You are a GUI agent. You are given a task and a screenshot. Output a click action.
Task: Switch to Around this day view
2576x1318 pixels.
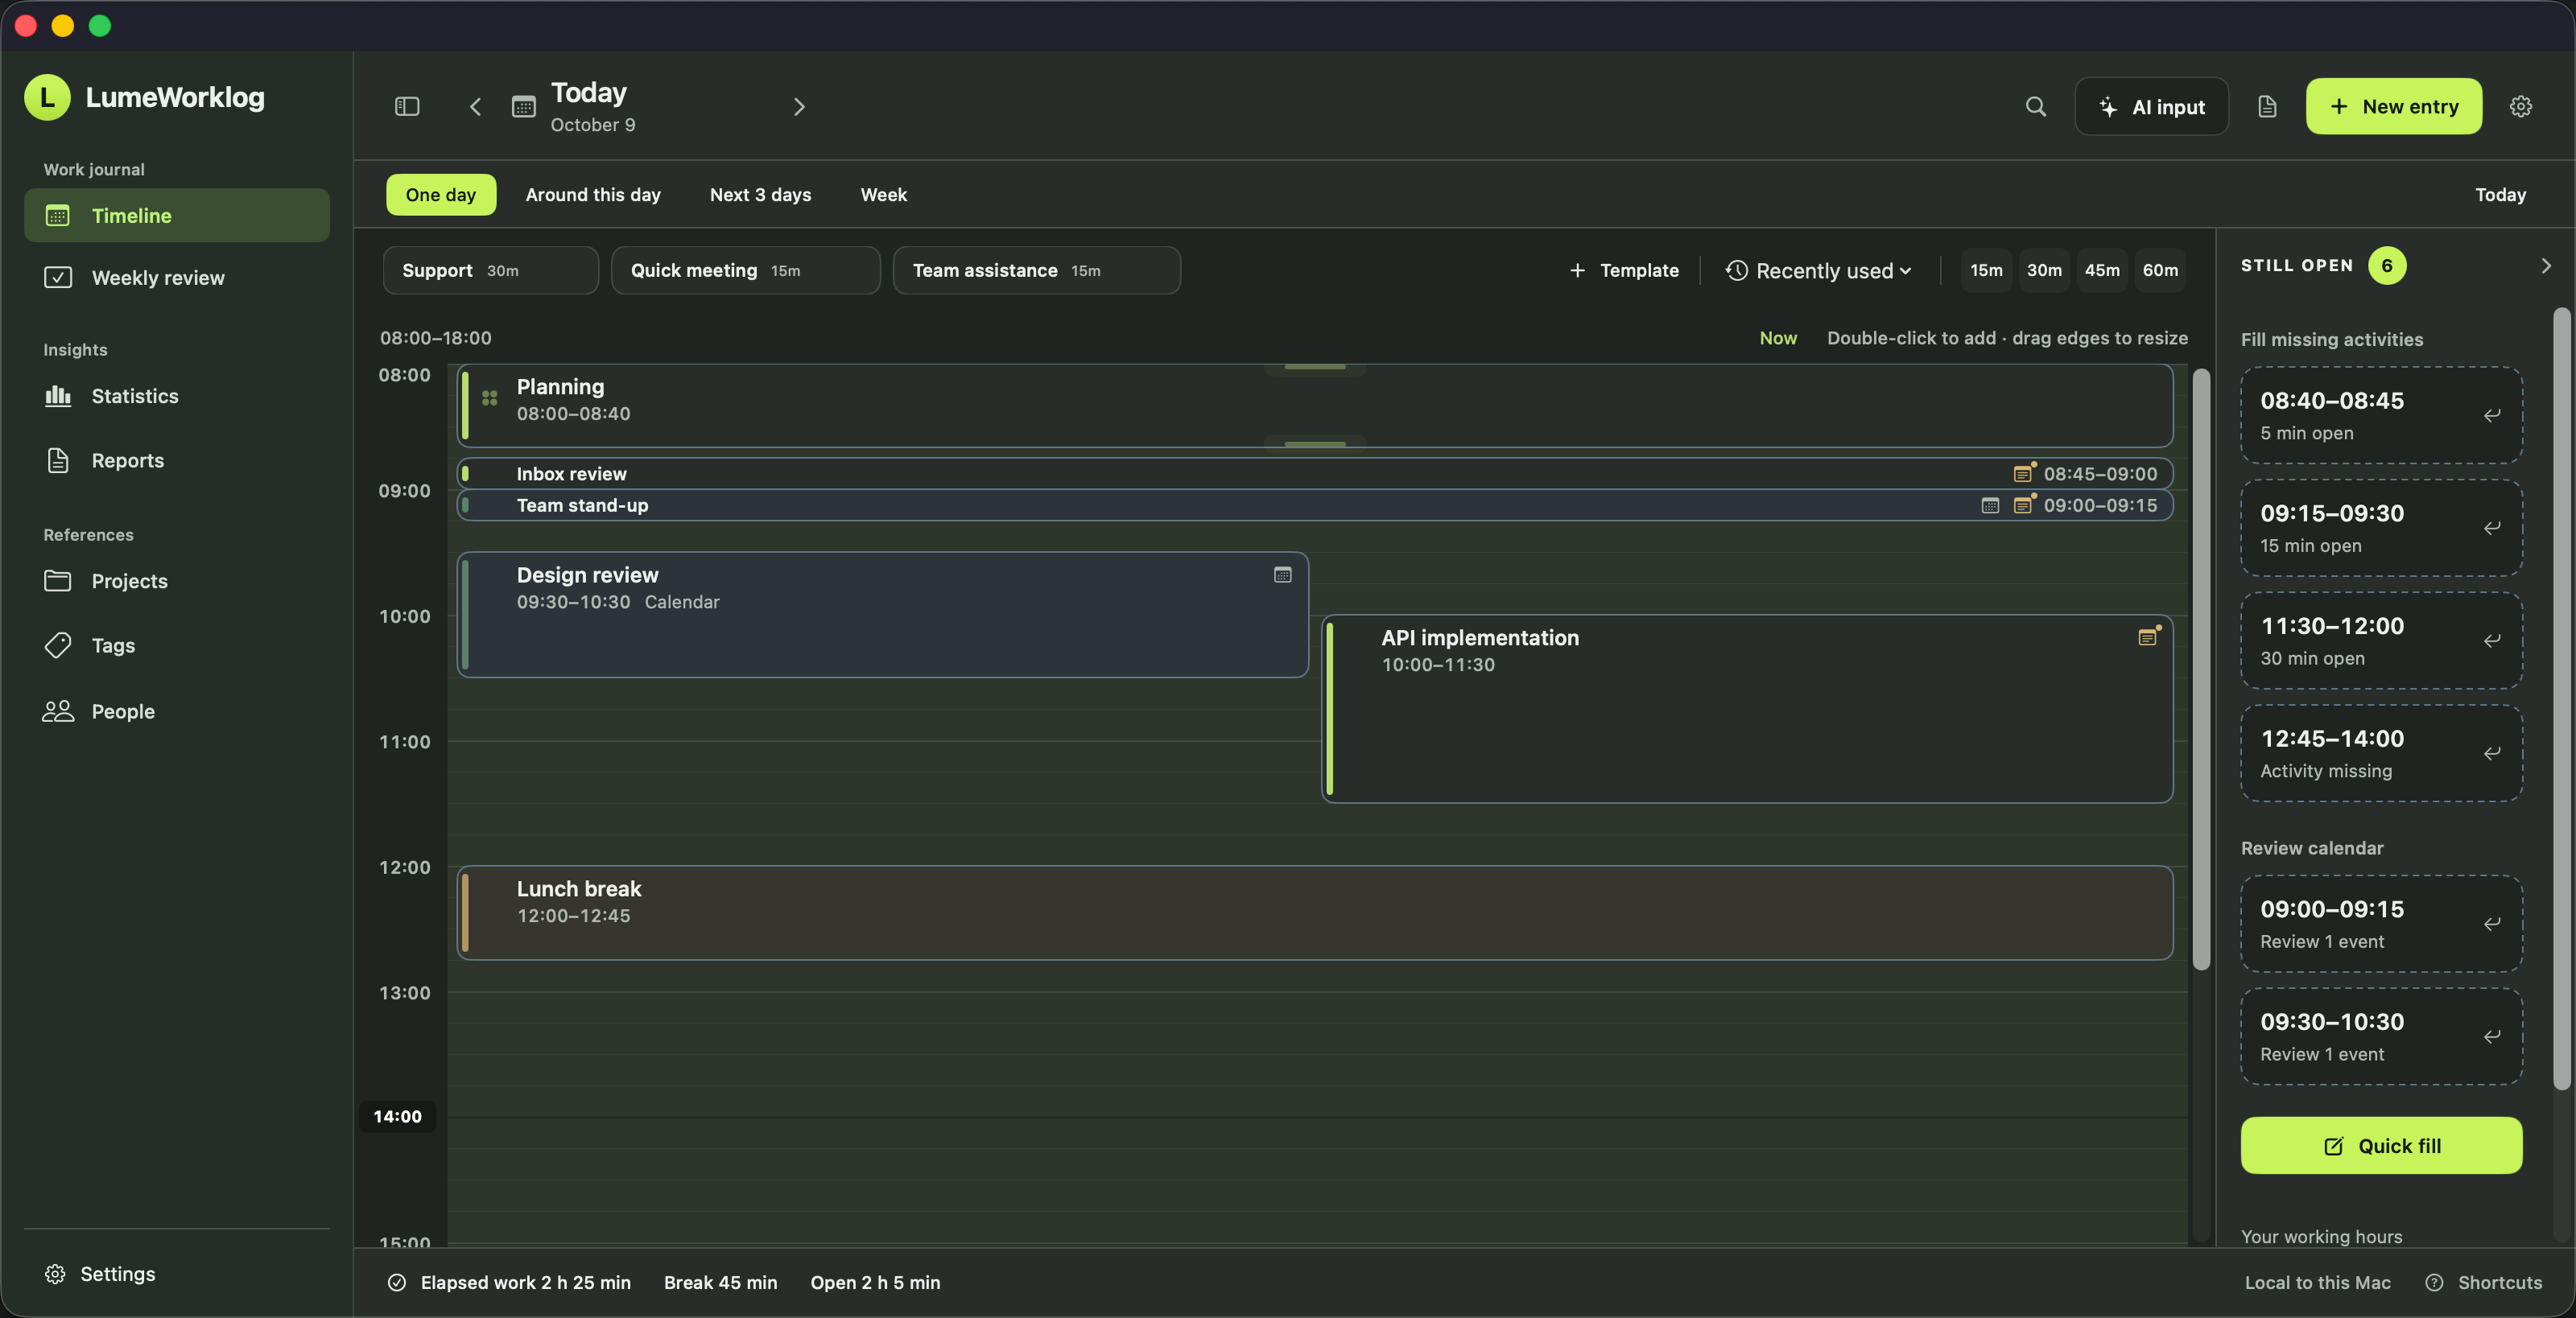point(593,195)
